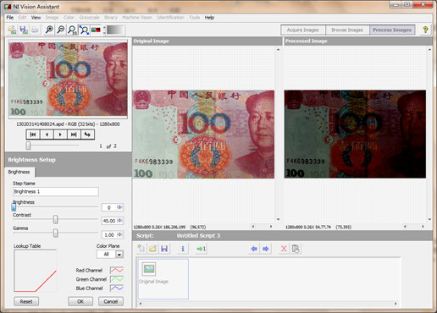Image resolution: width=437 pixels, height=313 pixels.
Task: Click the Gamma value stepper arrows
Action: 119,234
